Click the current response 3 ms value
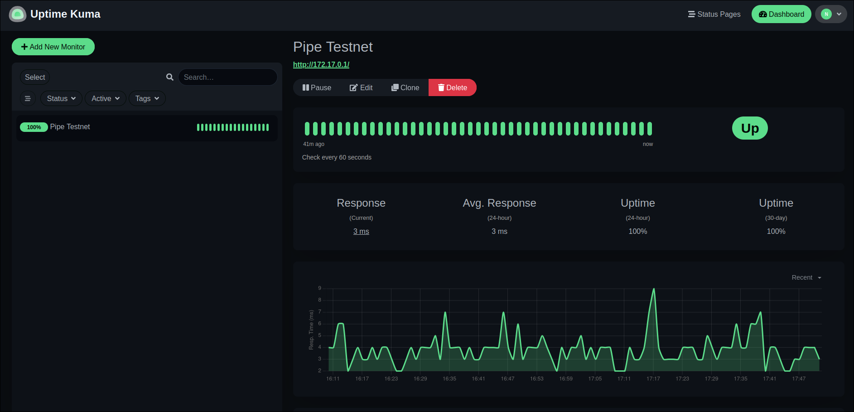 [x=361, y=231]
